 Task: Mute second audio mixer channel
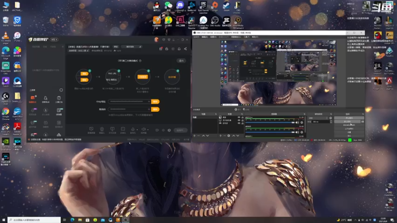pos(297,132)
